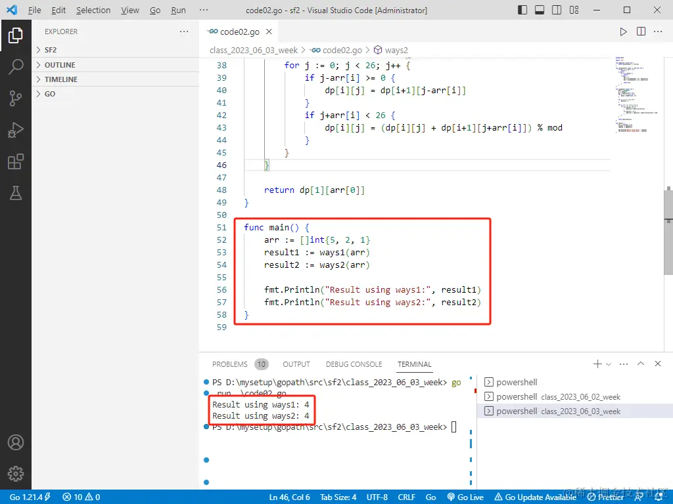Click Go Update Available notice

[535, 497]
